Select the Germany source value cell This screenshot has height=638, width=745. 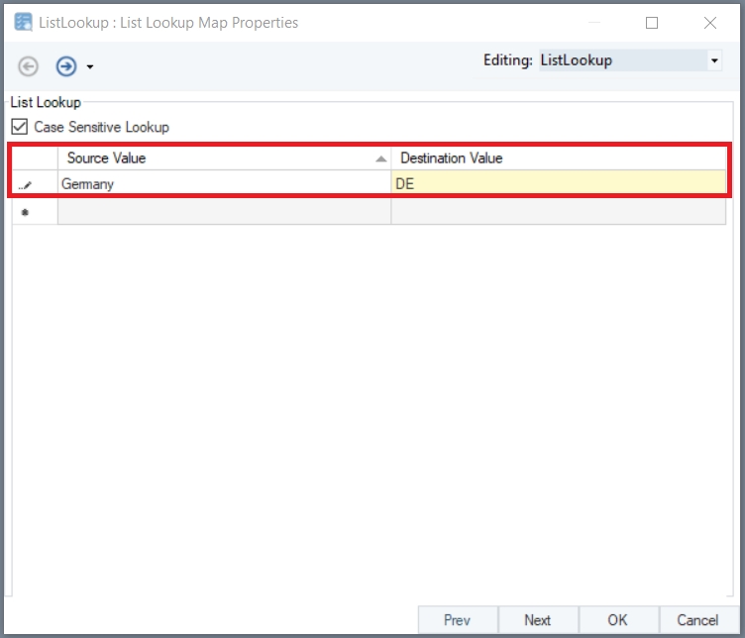coord(224,183)
